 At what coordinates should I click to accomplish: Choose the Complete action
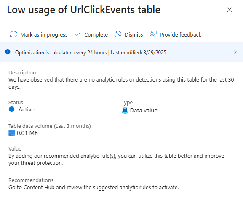pyautogui.click(x=96, y=34)
